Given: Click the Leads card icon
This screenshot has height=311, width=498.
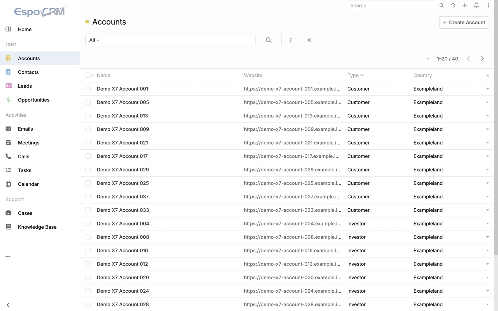Looking at the screenshot, I should tap(8, 86).
